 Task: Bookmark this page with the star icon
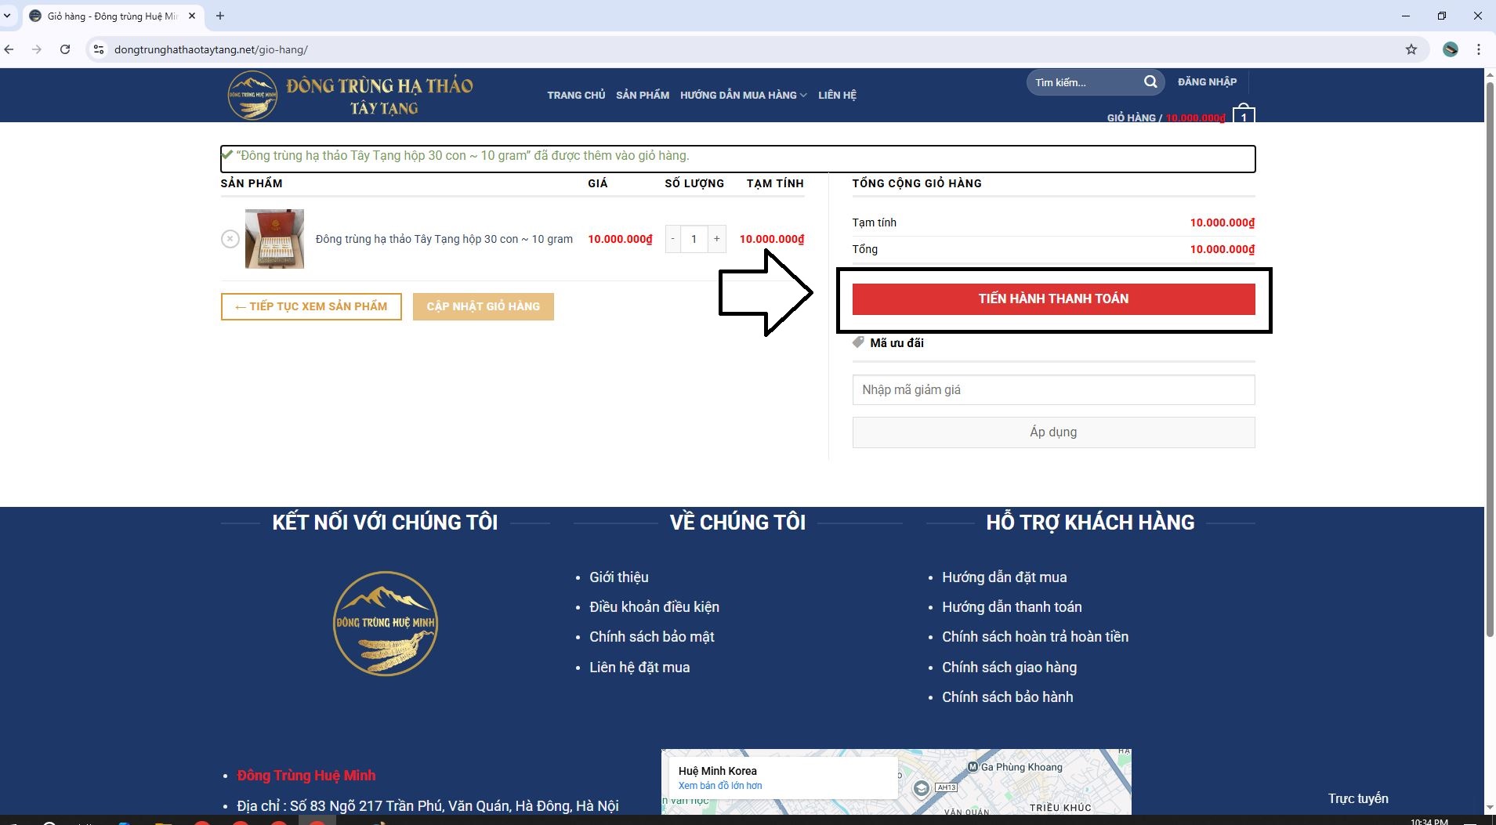coord(1411,49)
